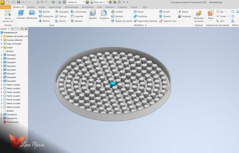Click the Importar tool
The image size is (239, 153).
77,16
